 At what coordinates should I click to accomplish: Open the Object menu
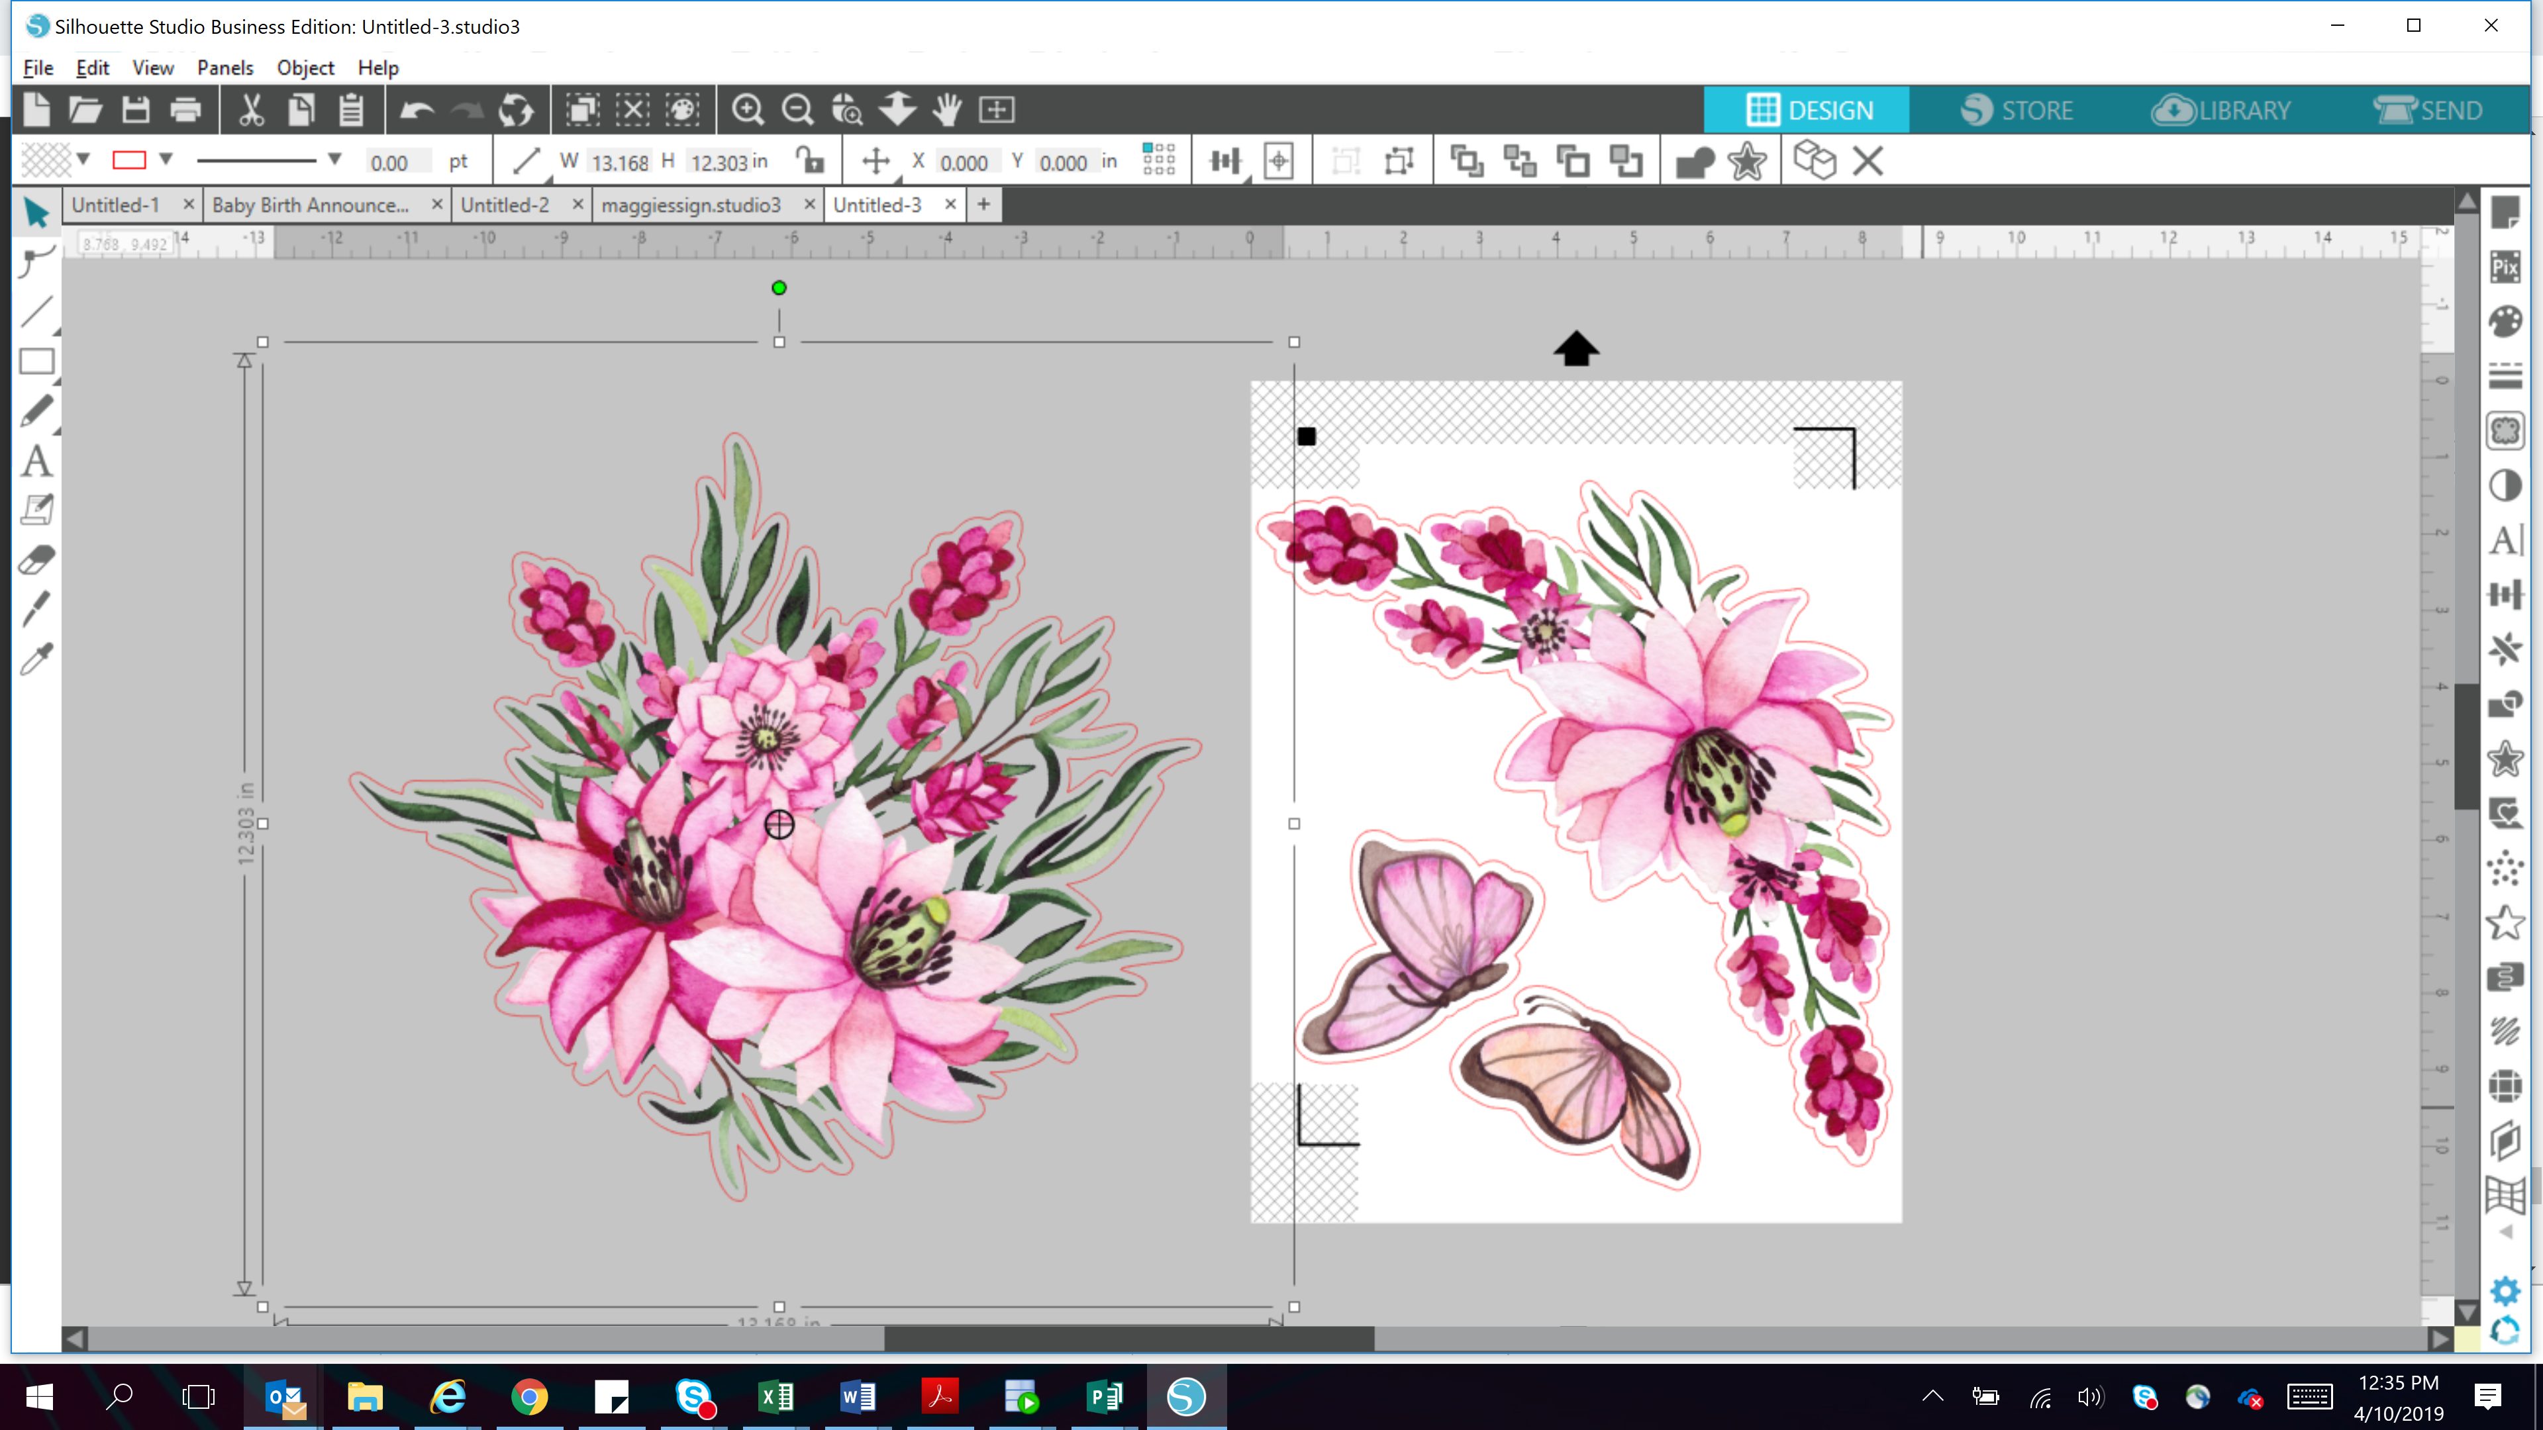pyautogui.click(x=305, y=67)
